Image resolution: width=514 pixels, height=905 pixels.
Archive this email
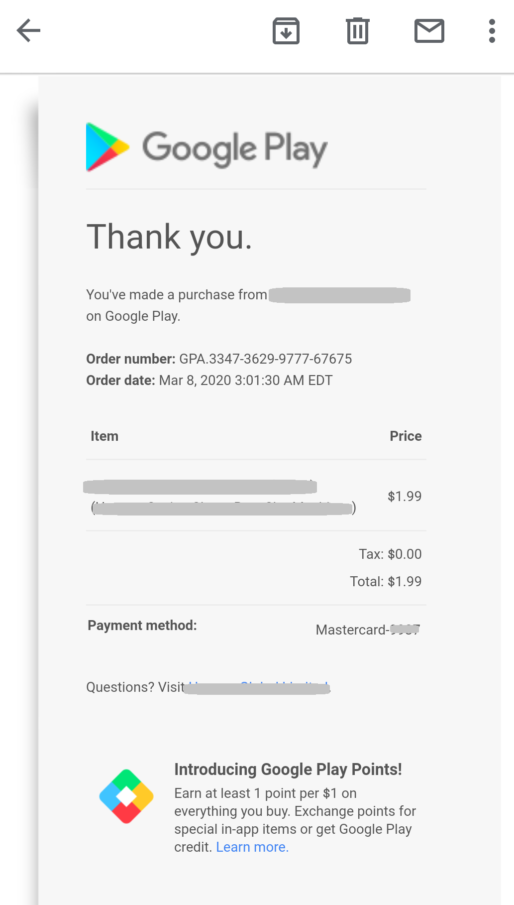(x=286, y=31)
